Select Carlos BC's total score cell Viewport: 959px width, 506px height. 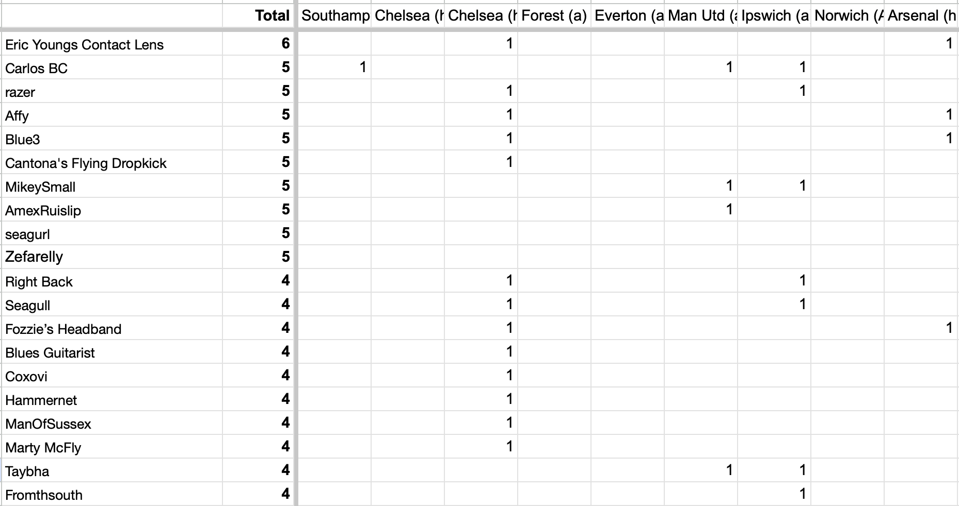coord(258,68)
